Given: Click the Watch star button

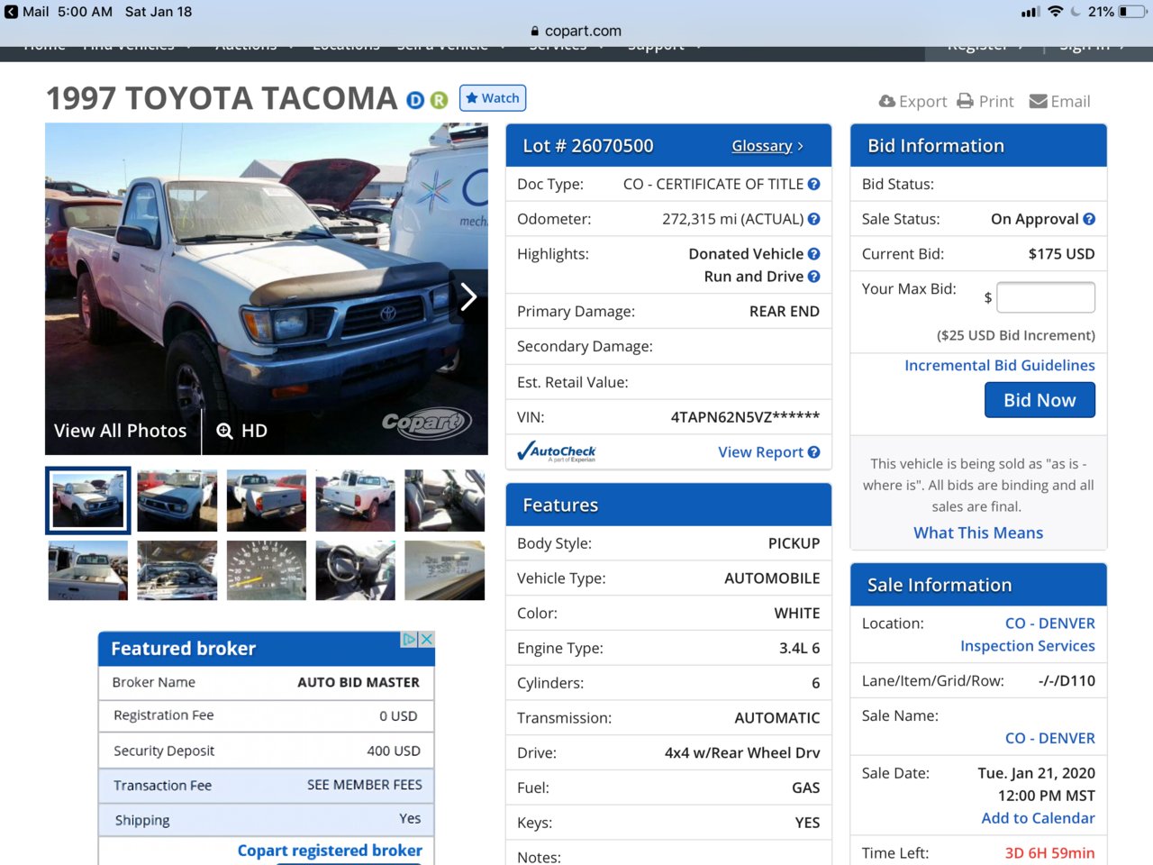Looking at the screenshot, I should pos(493,97).
